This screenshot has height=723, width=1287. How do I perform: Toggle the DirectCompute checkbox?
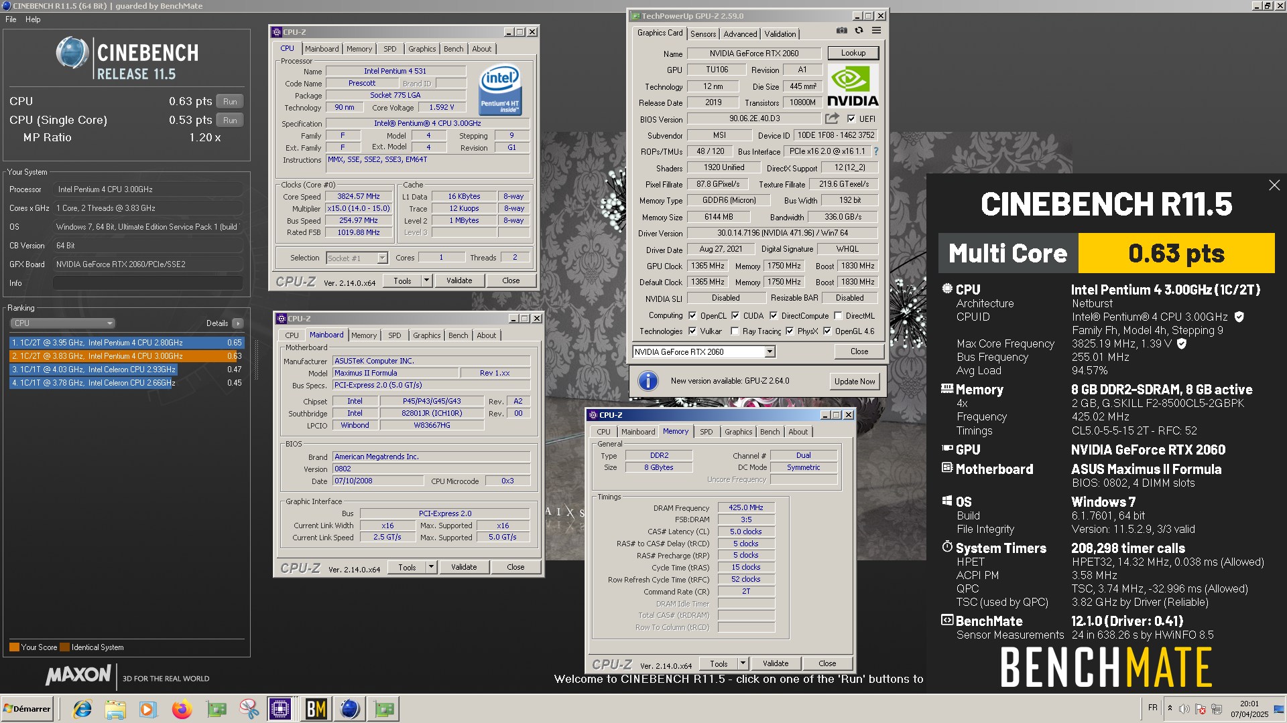774,316
